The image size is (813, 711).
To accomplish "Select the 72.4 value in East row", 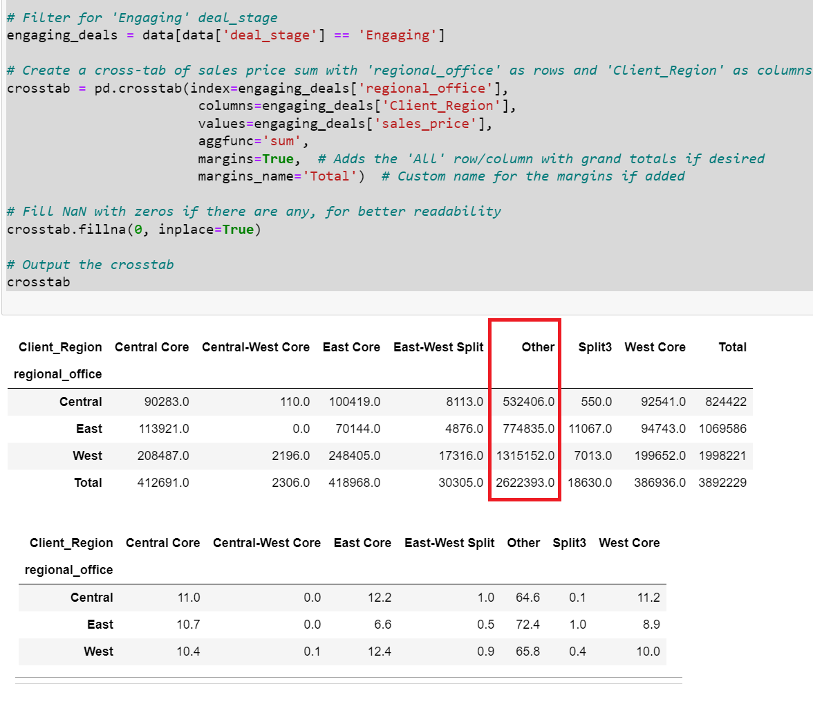I will tap(527, 624).
